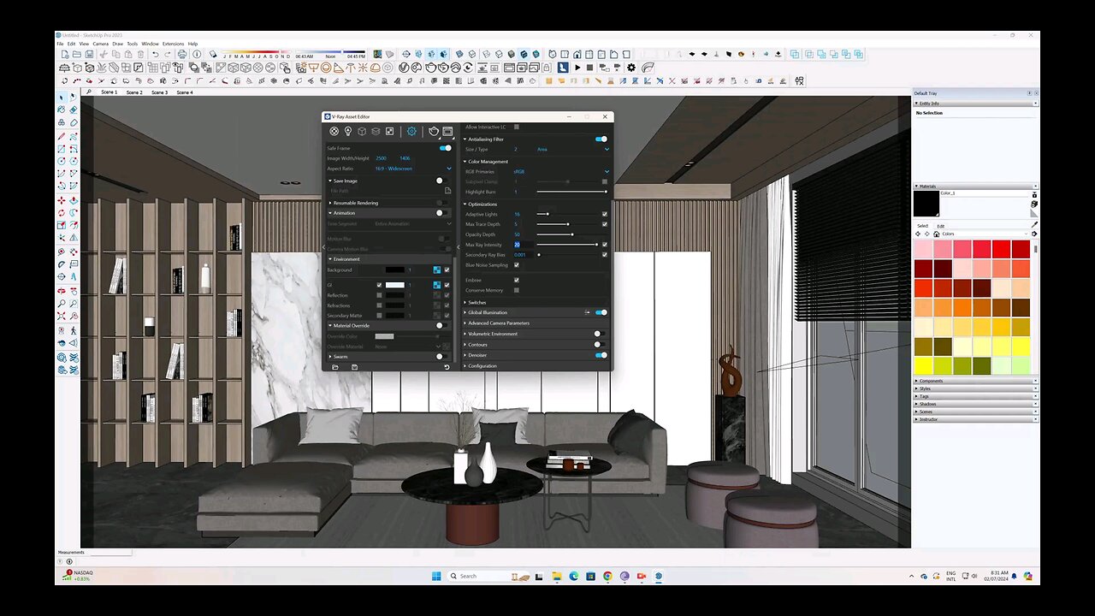Click the Windows Start button
This screenshot has height=616, width=1095.
pyautogui.click(x=435, y=576)
